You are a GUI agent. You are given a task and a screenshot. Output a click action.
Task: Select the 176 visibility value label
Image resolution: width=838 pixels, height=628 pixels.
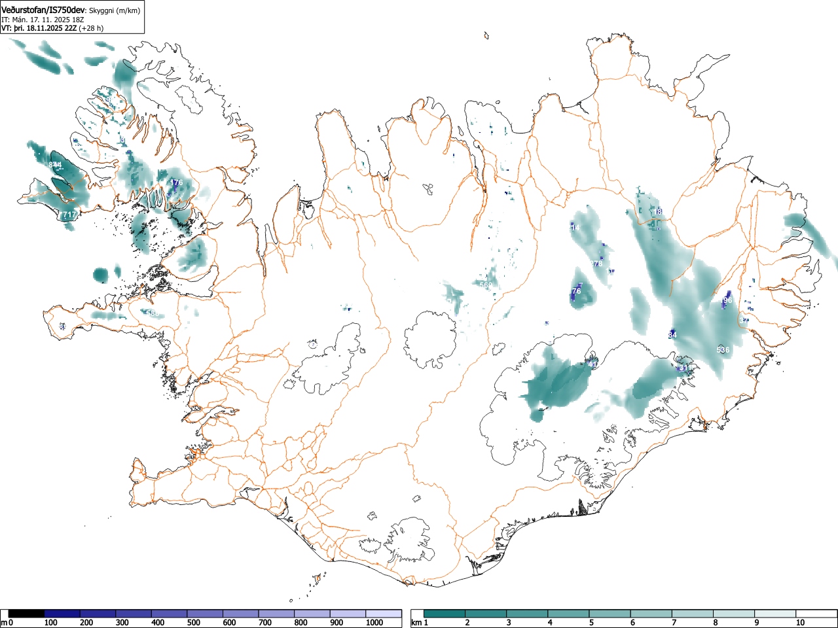pyautogui.click(x=176, y=183)
